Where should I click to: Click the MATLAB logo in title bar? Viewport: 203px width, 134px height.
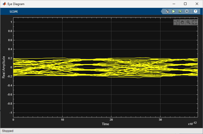4,4
